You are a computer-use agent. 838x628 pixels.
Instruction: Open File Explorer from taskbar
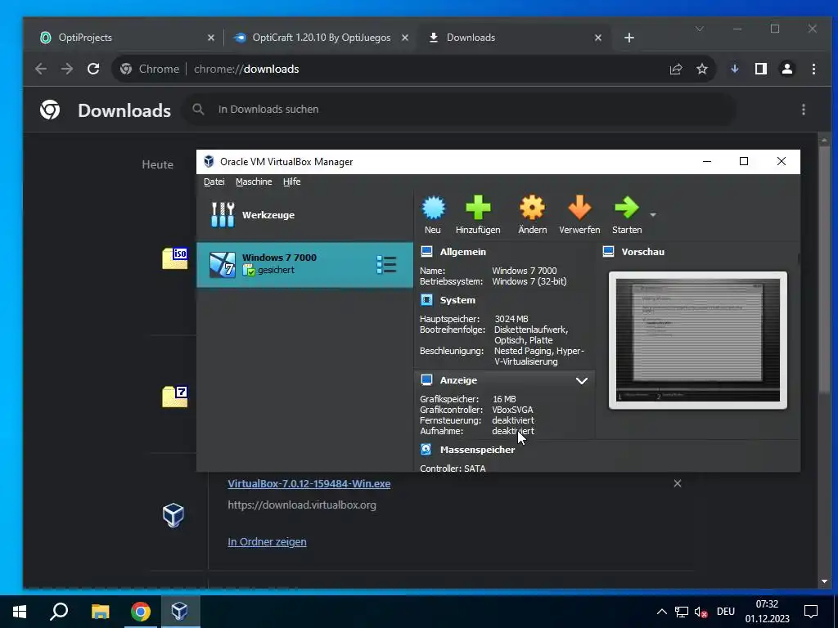click(100, 612)
